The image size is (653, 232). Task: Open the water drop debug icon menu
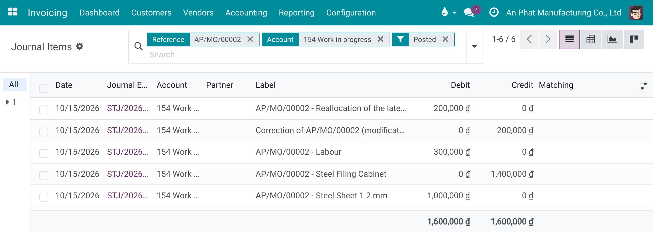(448, 12)
